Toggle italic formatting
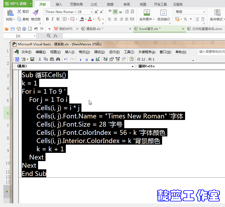The image size is (225, 207). click(x=53, y=19)
